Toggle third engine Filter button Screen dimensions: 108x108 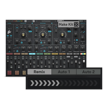[x=69, y=31]
